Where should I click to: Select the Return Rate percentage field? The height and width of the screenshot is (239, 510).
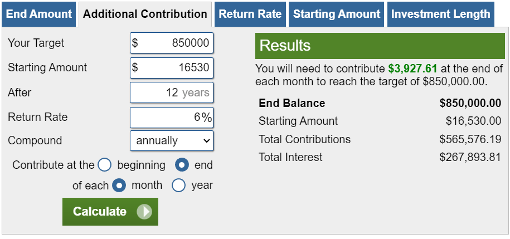(x=172, y=118)
